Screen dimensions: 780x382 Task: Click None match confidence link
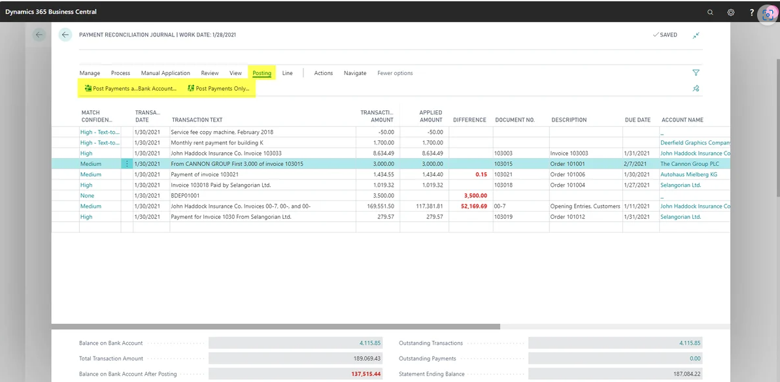pos(86,196)
